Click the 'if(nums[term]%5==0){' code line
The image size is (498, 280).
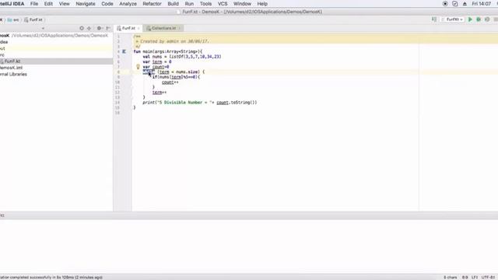[x=176, y=77]
